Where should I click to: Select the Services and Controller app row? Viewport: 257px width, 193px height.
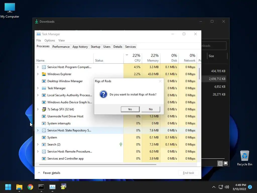click(116, 159)
